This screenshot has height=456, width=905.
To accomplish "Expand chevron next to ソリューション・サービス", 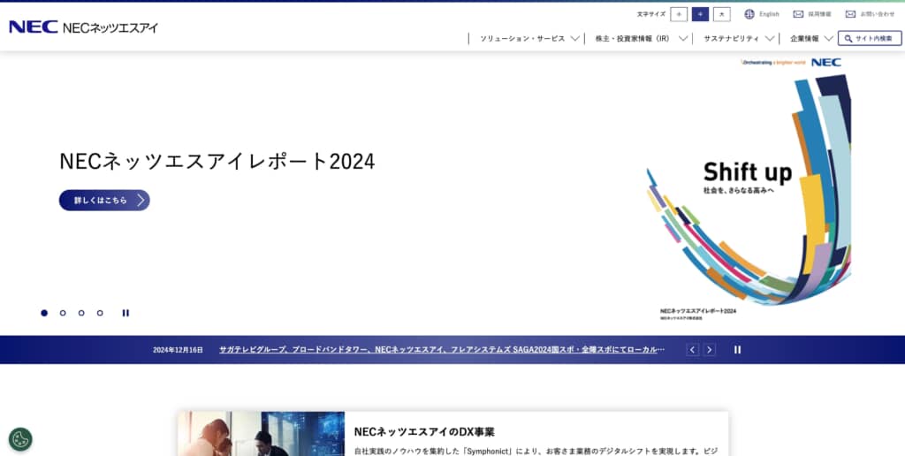I will click(574, 39).
